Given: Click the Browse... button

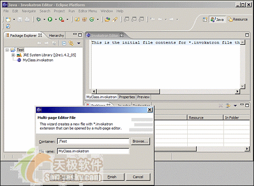Looking at the screenshot, I should coord(140,141).
